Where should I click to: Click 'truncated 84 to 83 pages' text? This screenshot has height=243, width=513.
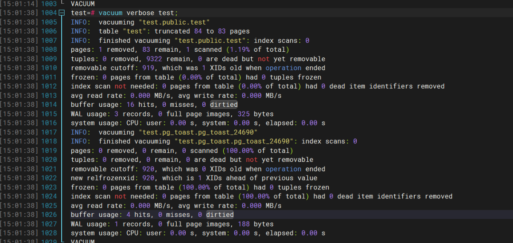[x=202, y=31]
